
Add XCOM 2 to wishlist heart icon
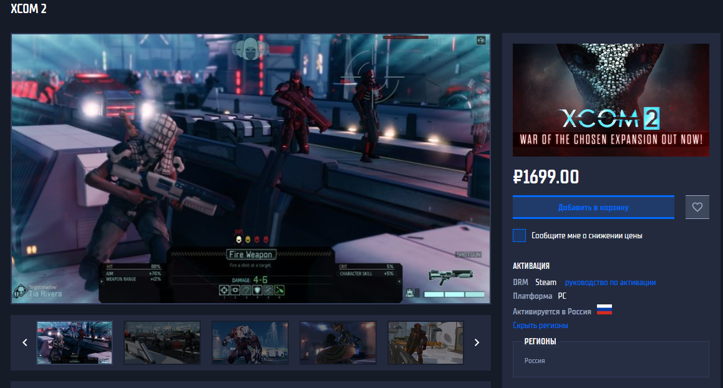697,207
